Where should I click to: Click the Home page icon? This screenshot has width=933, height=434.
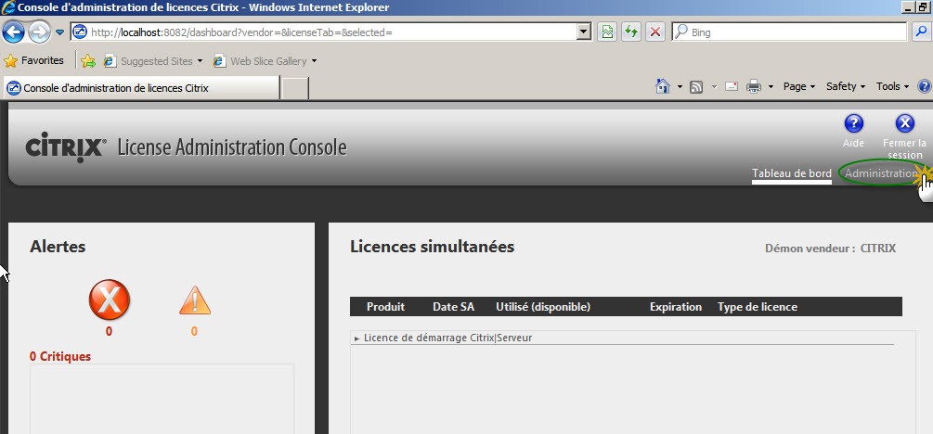tap(662, 87)
